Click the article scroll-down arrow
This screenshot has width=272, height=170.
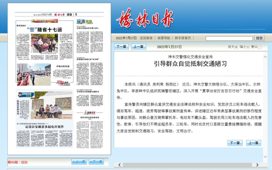(265, 157)
